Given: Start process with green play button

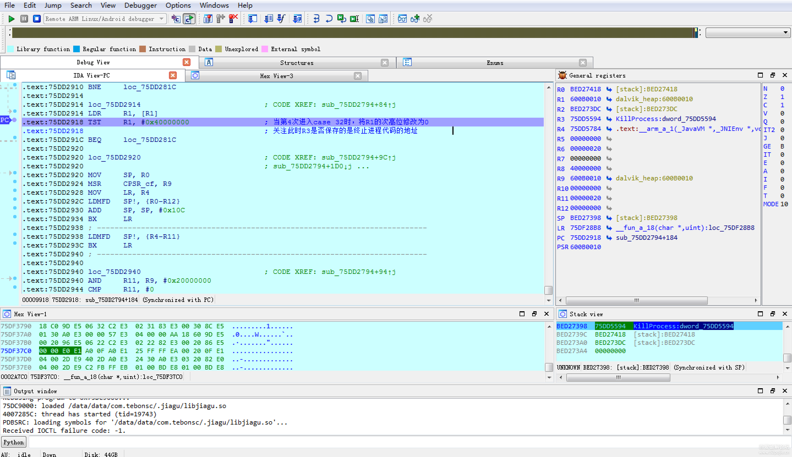Looking at the screenshot, I should coord(11,19).
